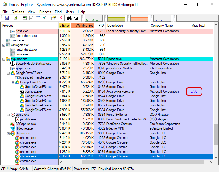The width and height of the screenshot is (219, 172).
Task: Click the CPU usage graph in the toolbar
Action: click(x=94, y=18)
